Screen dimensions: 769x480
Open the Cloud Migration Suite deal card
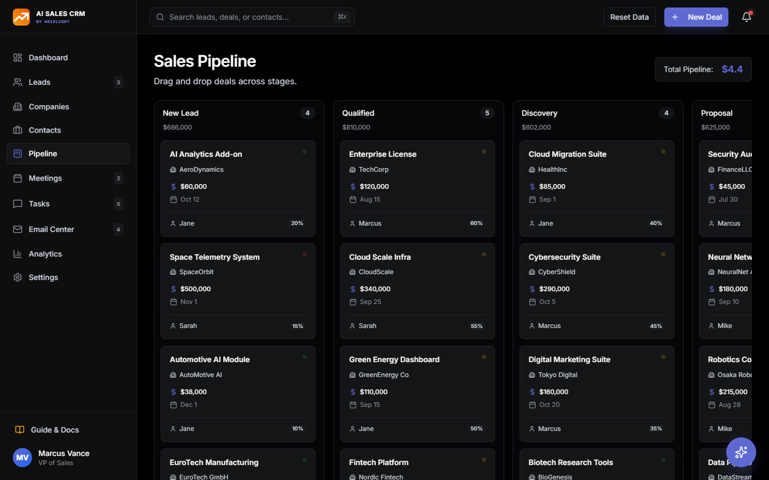597,189
